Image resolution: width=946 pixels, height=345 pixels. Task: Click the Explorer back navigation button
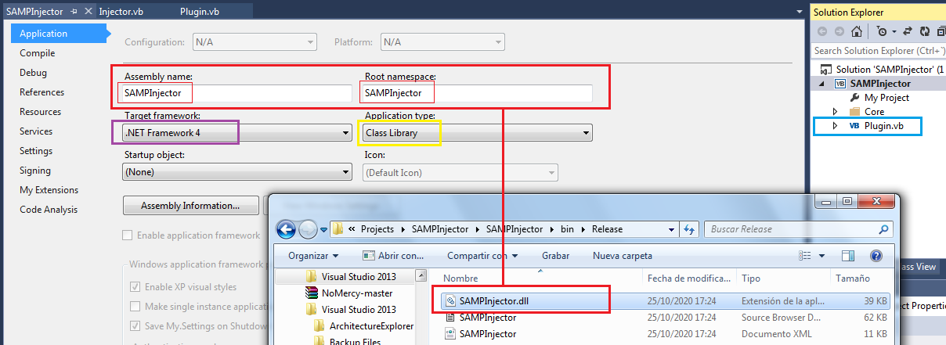[x=287, y=229]
